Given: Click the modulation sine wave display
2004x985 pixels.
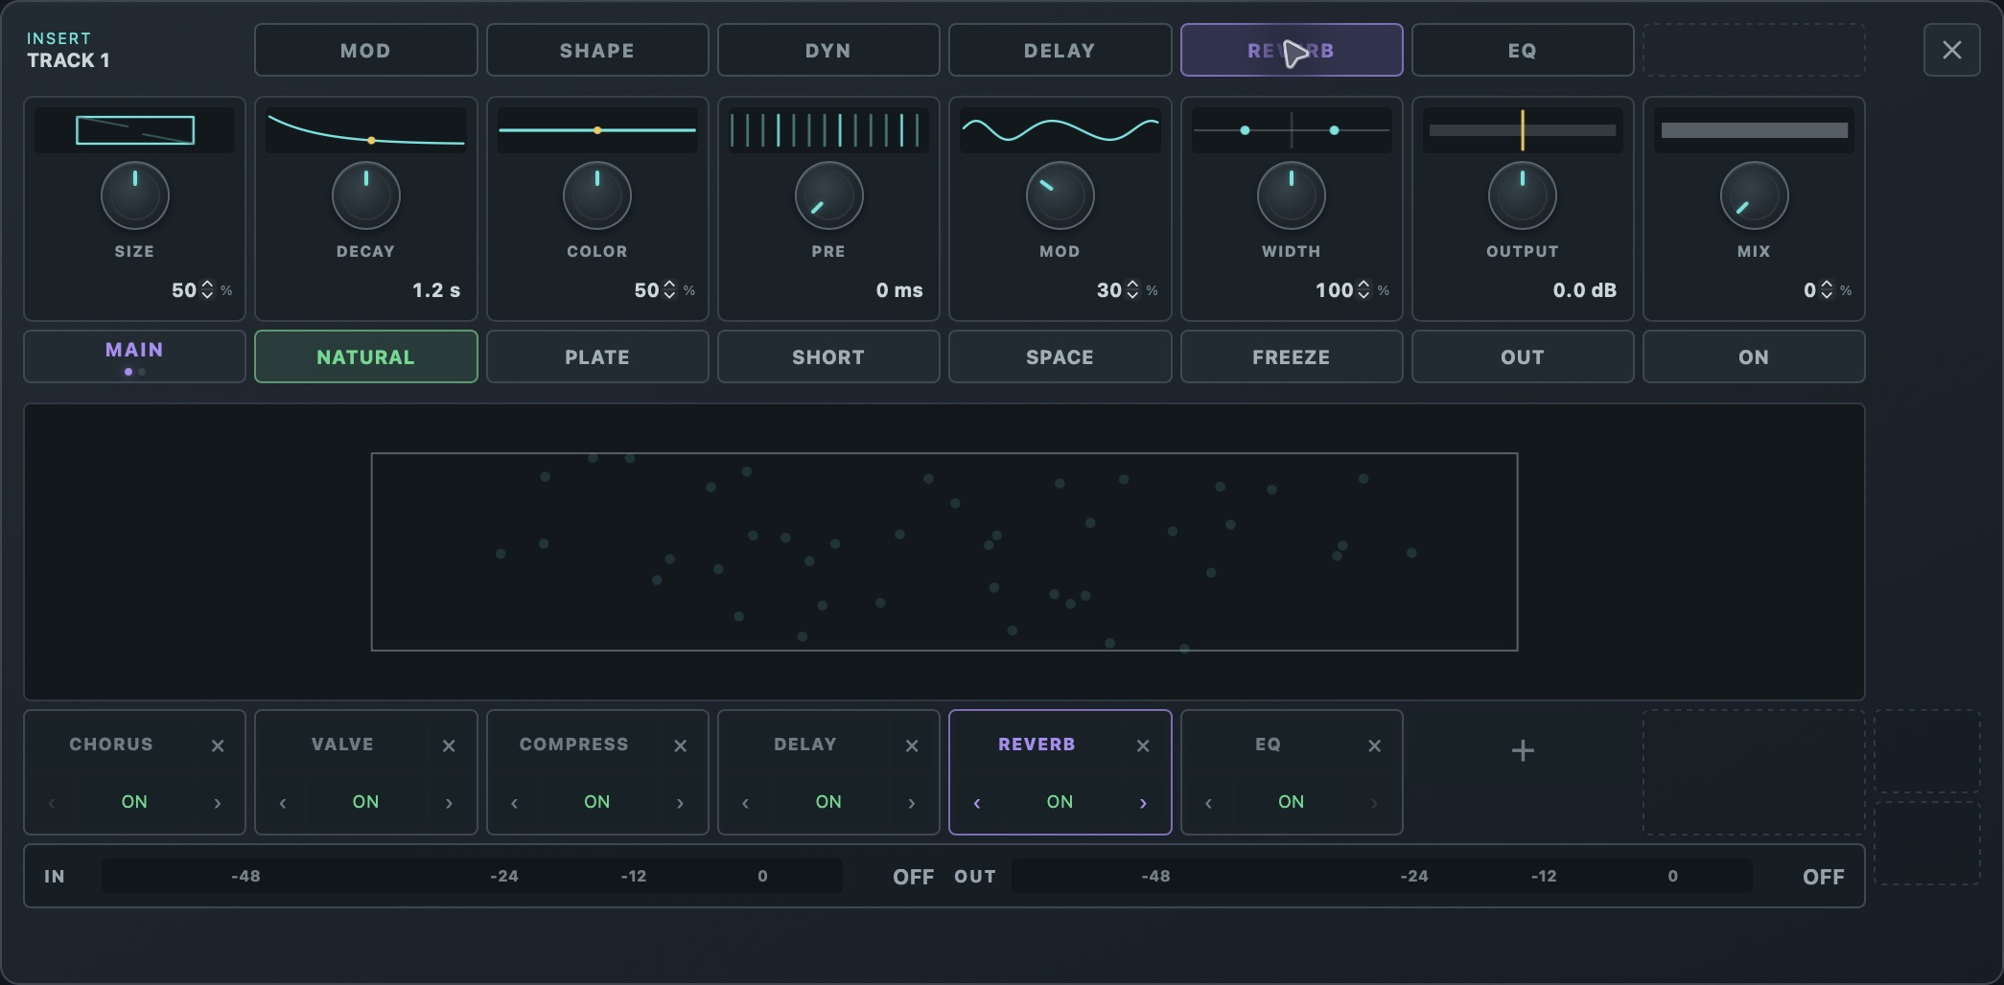Looking at the screenshot, I should pos(1060,130).
